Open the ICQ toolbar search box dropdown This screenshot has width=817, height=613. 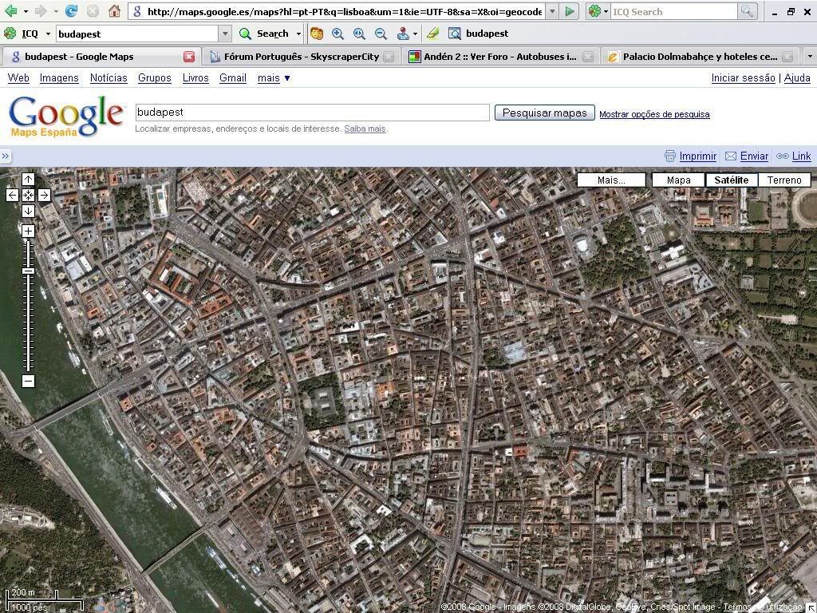[x=225, y=34]
